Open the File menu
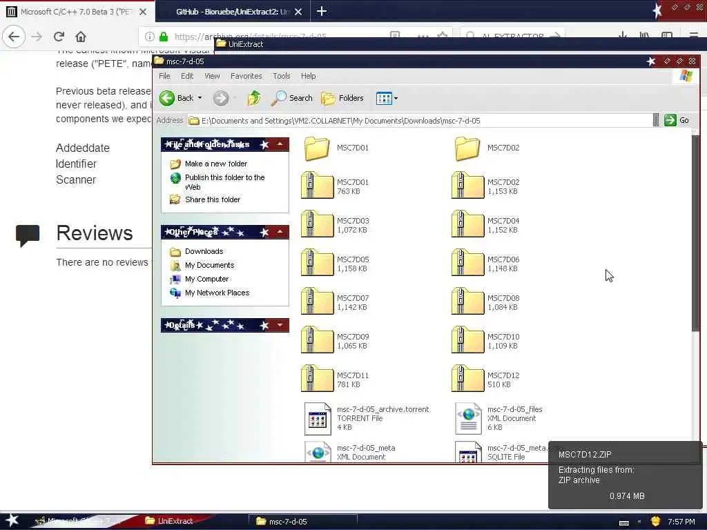 click(x=164, y=76)
